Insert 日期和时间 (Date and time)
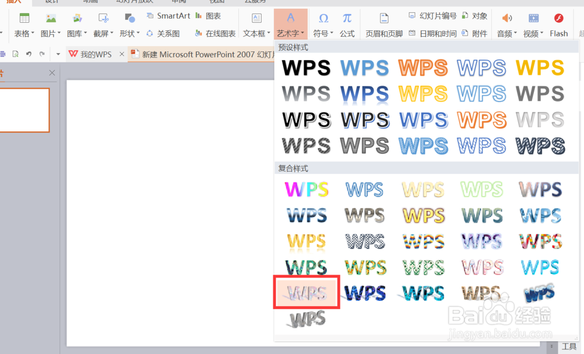 432,33
